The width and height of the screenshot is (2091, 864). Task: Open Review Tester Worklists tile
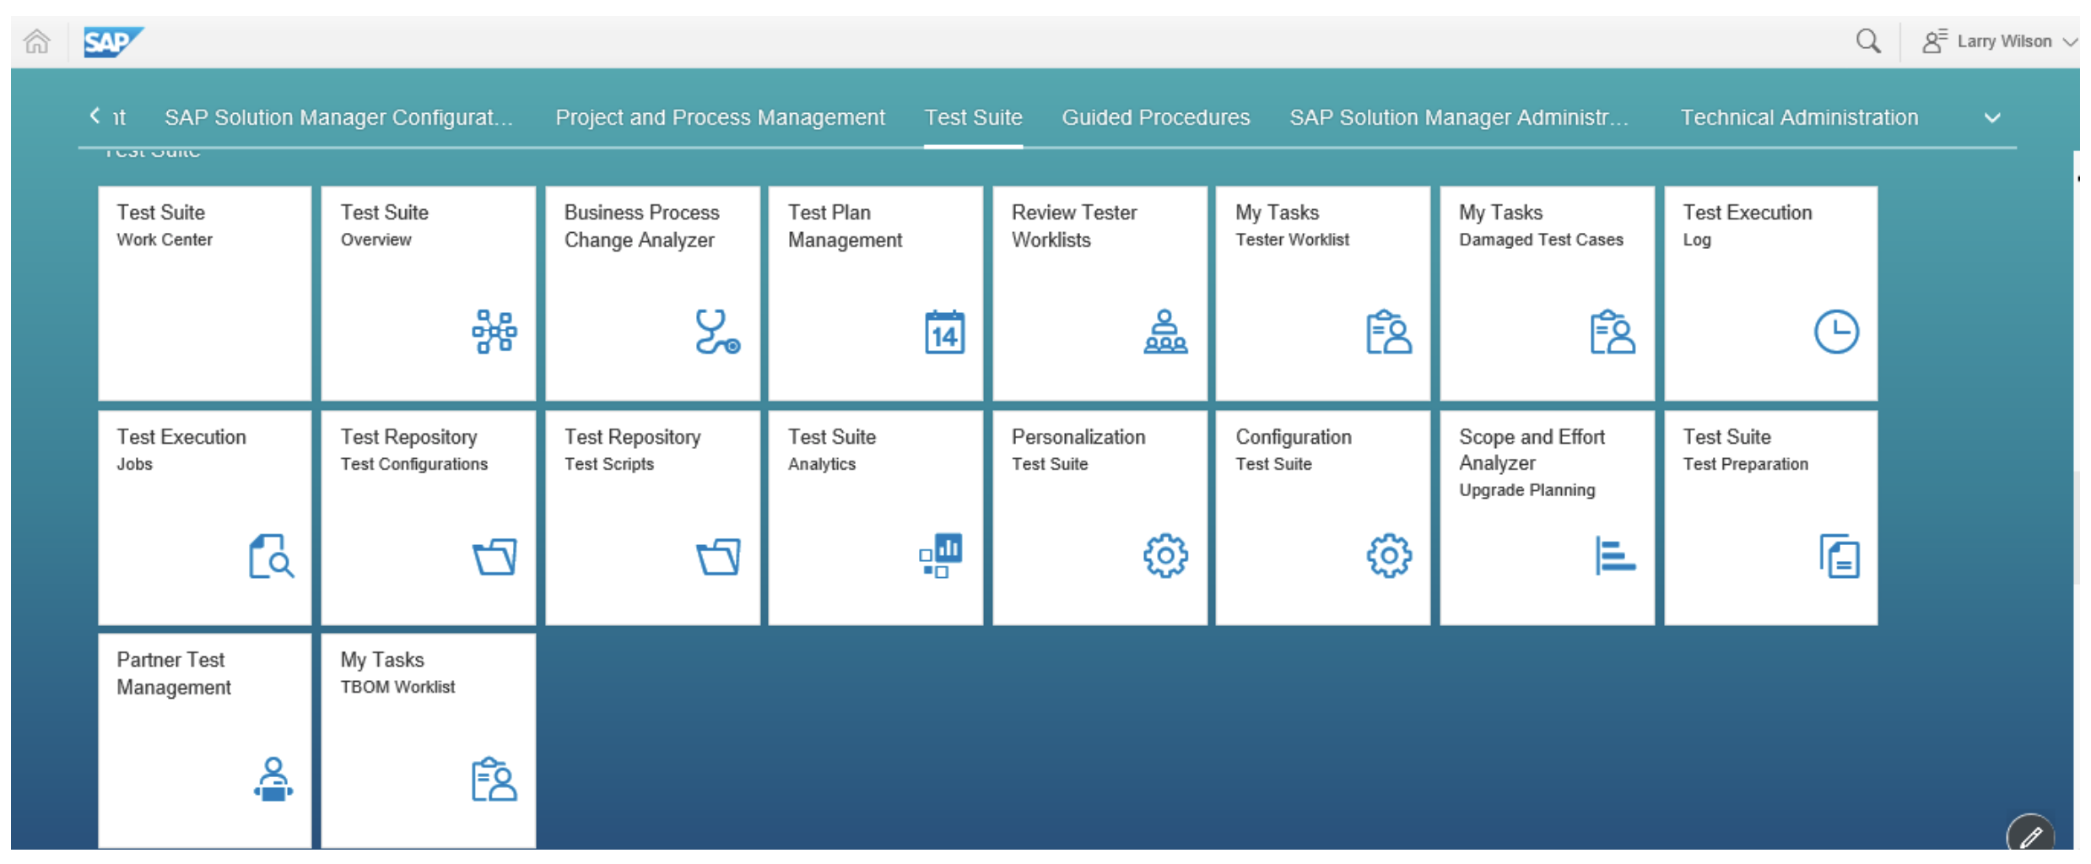coord(1099,293)
